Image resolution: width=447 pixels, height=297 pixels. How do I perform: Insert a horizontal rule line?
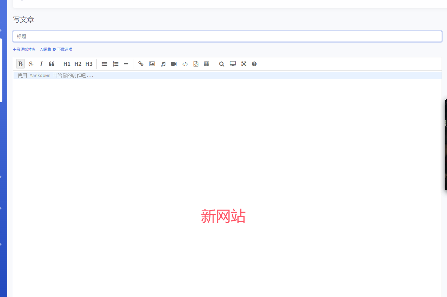coord(126,64)
